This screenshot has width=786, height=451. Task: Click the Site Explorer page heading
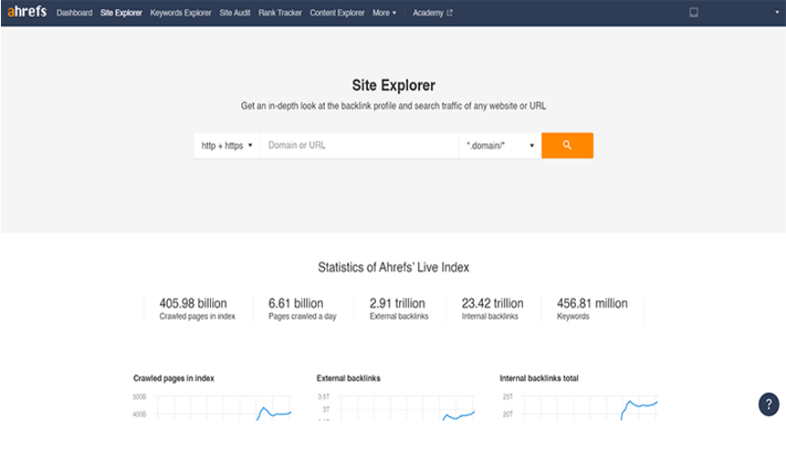(x=394, y=85)
